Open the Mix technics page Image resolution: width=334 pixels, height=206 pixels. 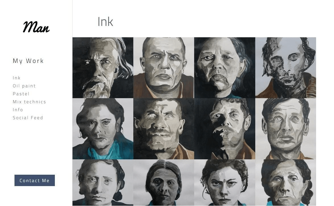(x=29, y=102)
